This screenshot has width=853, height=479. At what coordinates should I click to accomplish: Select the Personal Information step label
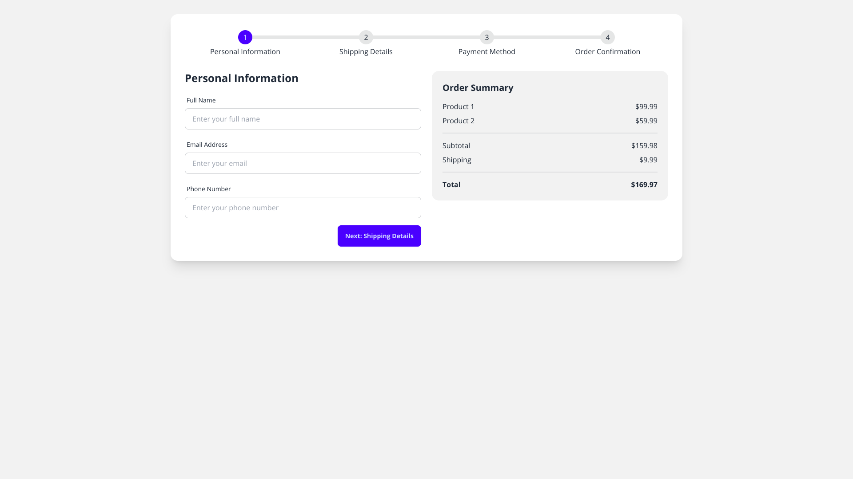click(x=245, y=52)
